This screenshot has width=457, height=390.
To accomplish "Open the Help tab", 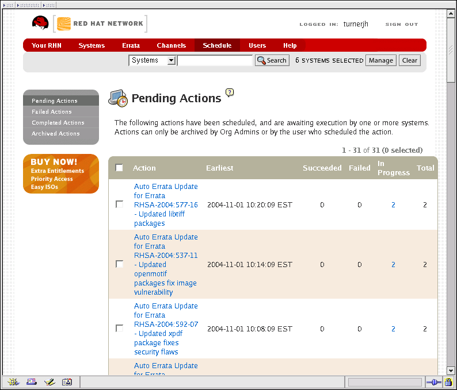I will click(x=290, y=45).
